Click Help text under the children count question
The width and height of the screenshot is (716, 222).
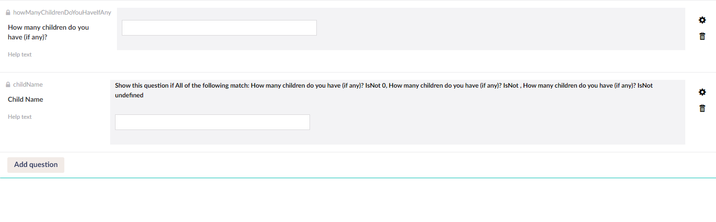19,55
